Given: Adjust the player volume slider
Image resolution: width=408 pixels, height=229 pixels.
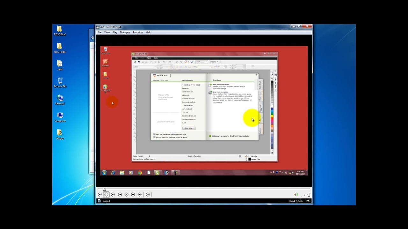Looking at the screenshot, I should pos(305,194).
